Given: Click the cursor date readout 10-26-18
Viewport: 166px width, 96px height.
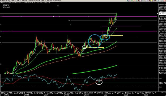Looking at the screenshot, I should (7, 7).
